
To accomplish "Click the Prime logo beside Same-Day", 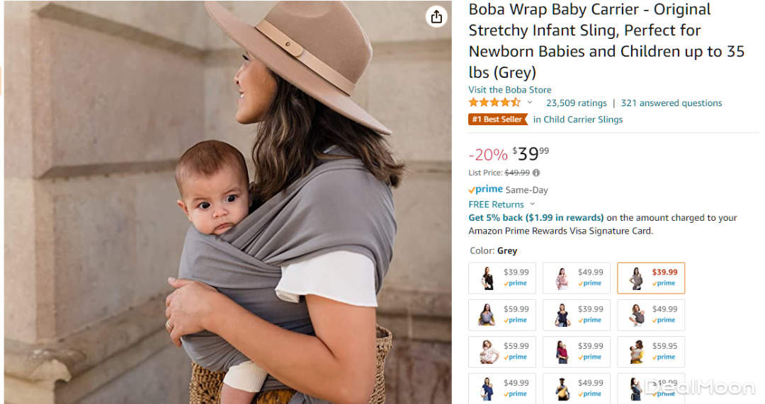I will click(x=486, y=190).
